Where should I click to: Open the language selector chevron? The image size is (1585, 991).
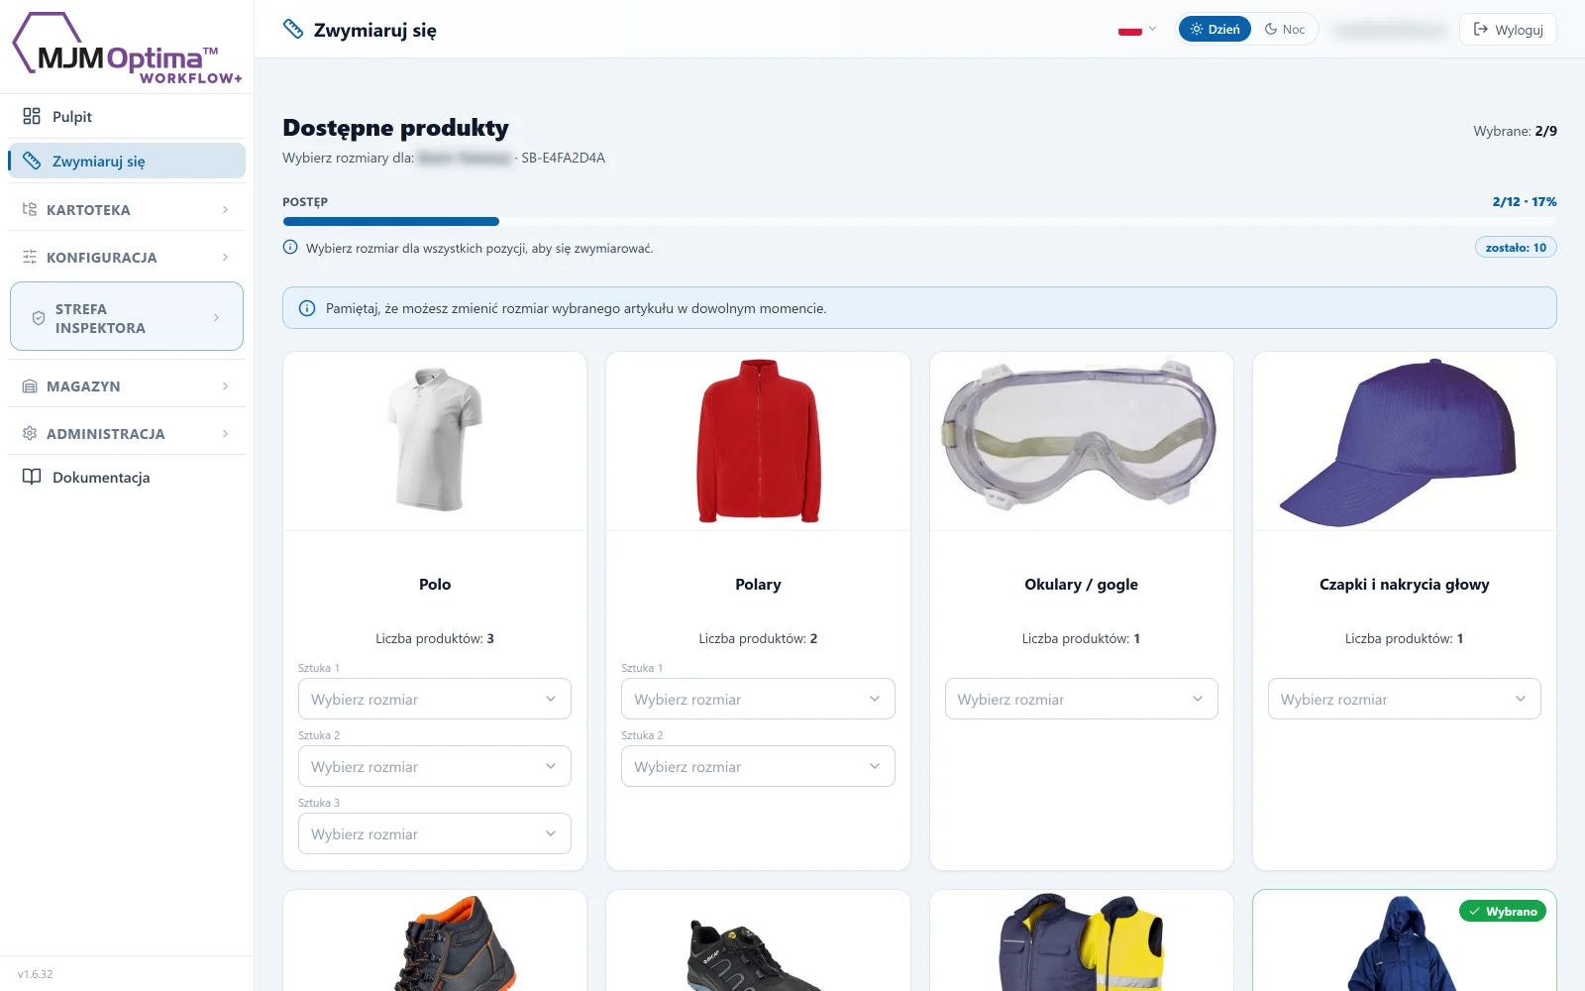point(1152,29)
